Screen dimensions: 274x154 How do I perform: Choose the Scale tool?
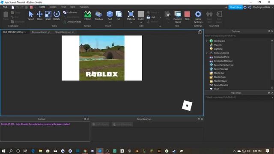pos(48,15)
